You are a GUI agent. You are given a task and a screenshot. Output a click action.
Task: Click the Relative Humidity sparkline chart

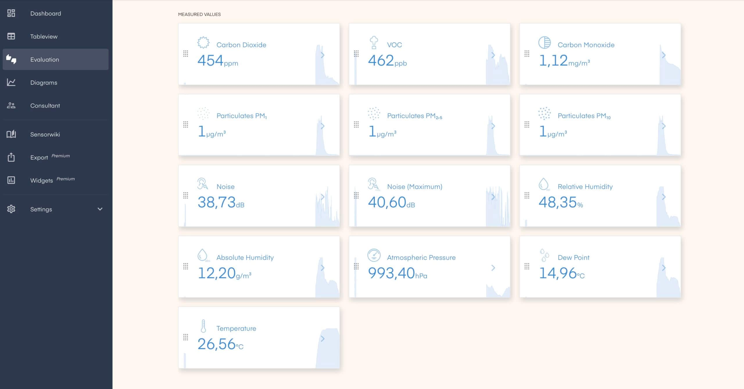tap(668, 207)
